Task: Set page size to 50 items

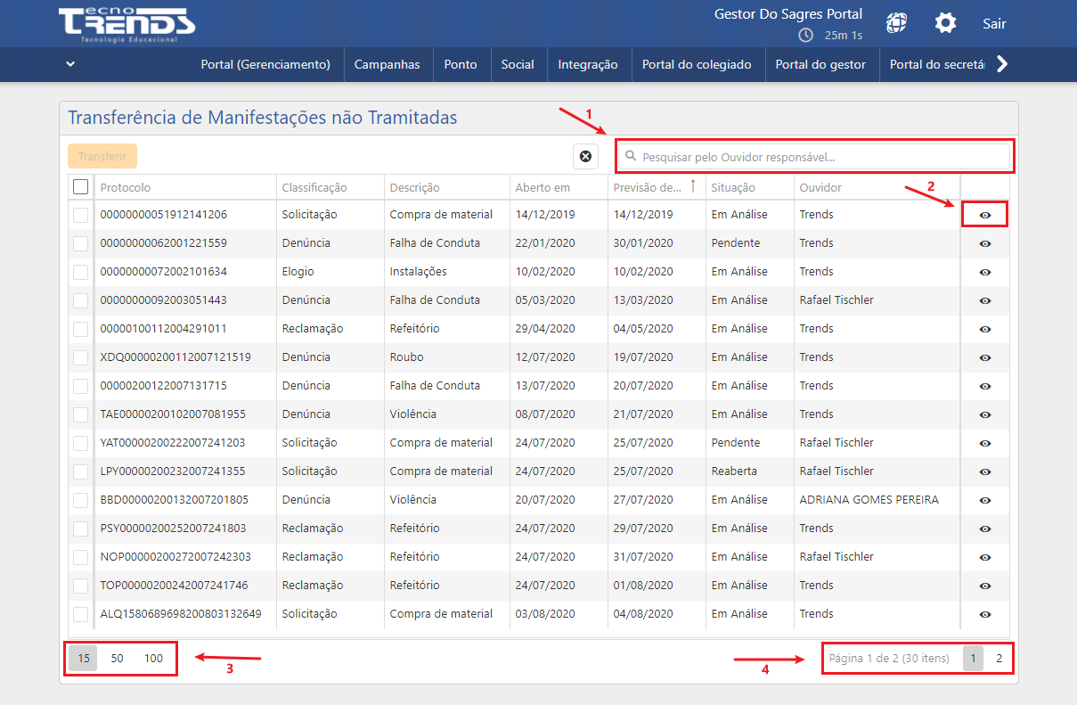Action: tap(118, 659)
